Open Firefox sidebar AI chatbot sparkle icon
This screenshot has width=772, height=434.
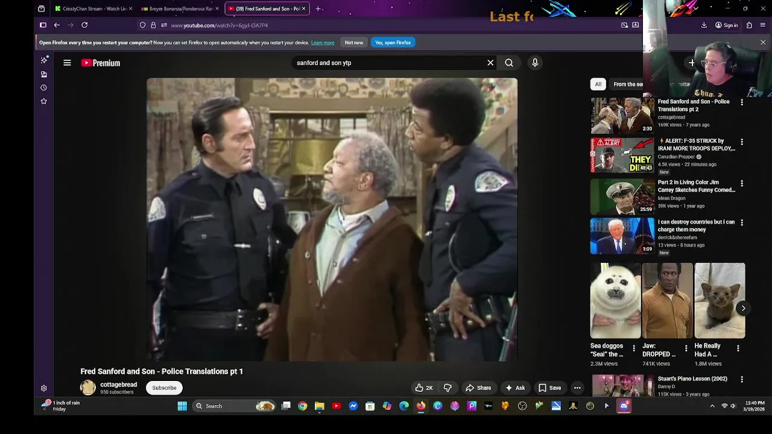click(43, 60)
